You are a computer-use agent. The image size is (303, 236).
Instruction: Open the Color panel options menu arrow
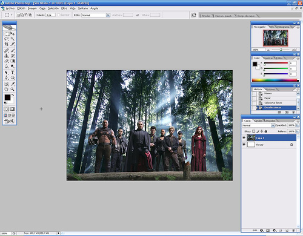coord(298,58)
